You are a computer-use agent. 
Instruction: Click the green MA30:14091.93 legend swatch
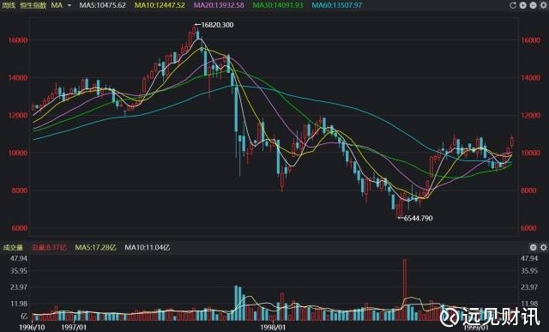click(278, 5)
